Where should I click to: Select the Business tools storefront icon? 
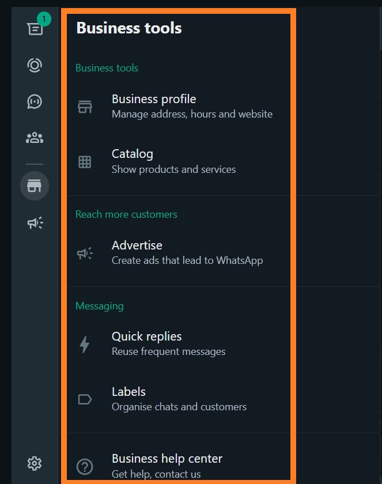pos(35,186)
